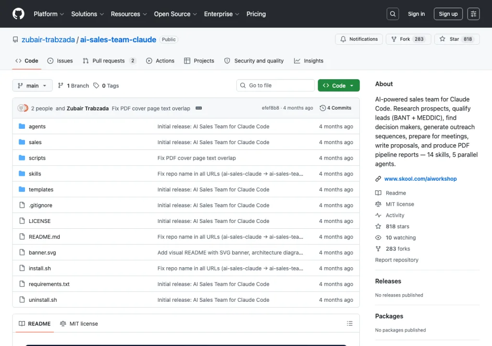Click the pulse icon beside Activity
492x346 pixels.
pyautogui.click(x=378, y=215)
